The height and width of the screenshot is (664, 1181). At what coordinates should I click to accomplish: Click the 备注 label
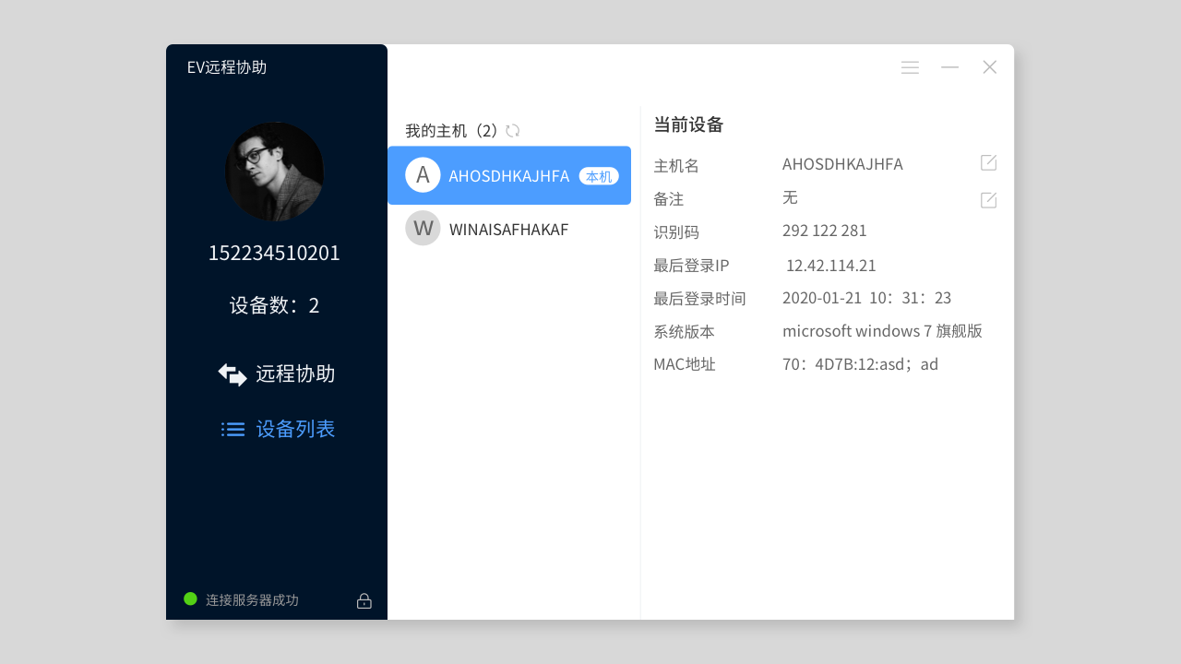pyautogui.click(x=669, y=199)
